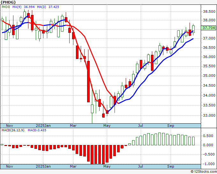Click the 35.500 price axis label
The width and height of the screenshot is (217, 174).
coord(209,66)
